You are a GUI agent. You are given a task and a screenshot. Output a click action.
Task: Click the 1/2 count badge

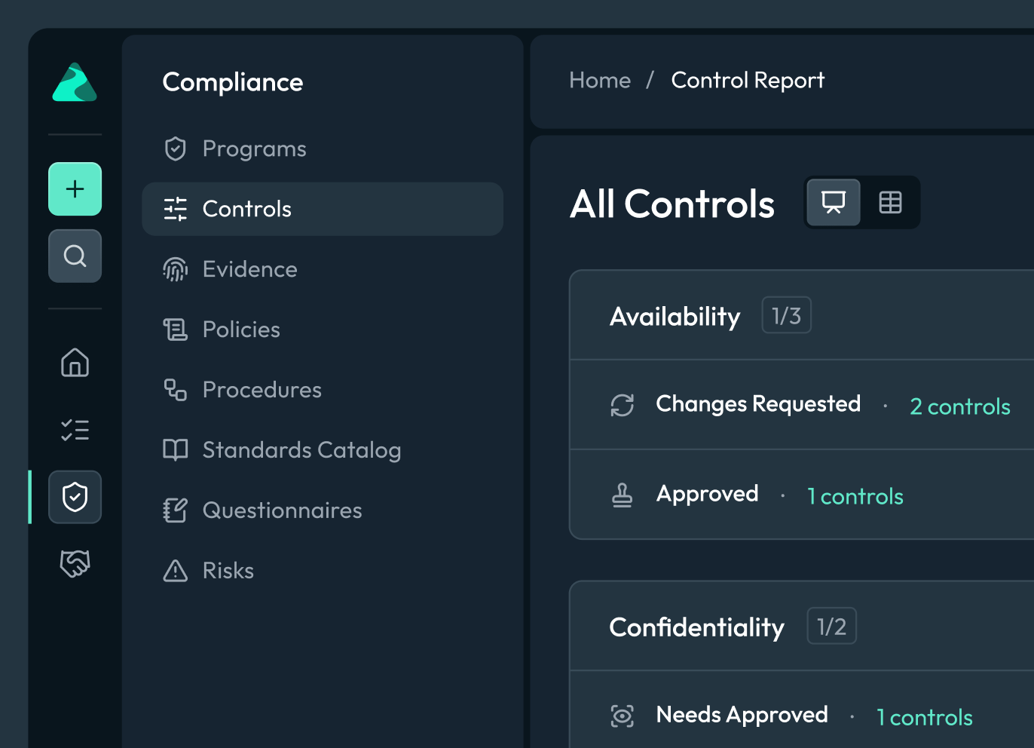tap(831, 626)
